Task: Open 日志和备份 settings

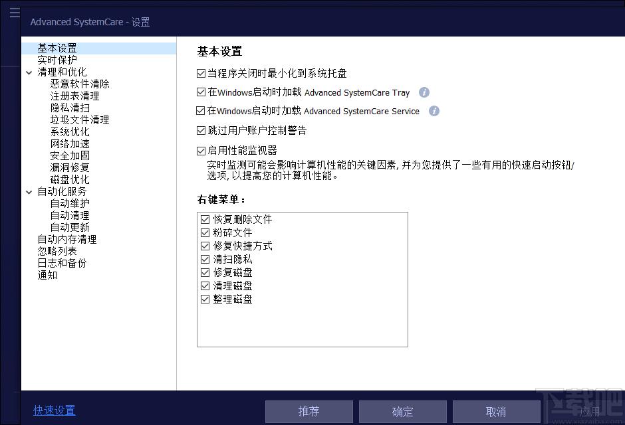Action: pos(62,263)
